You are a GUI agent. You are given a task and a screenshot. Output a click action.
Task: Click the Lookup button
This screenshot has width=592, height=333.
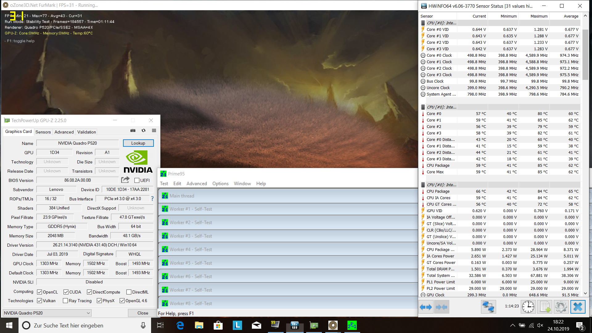[138, 143]
